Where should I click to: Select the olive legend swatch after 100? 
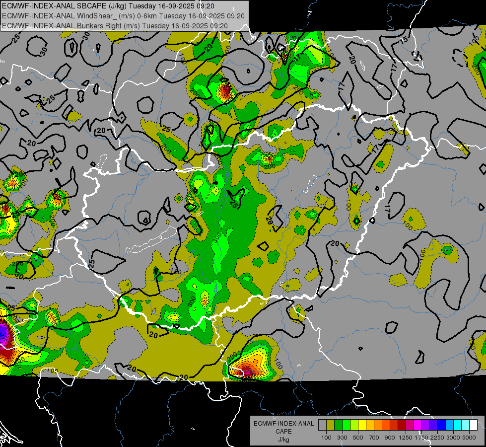pos(331,425)
